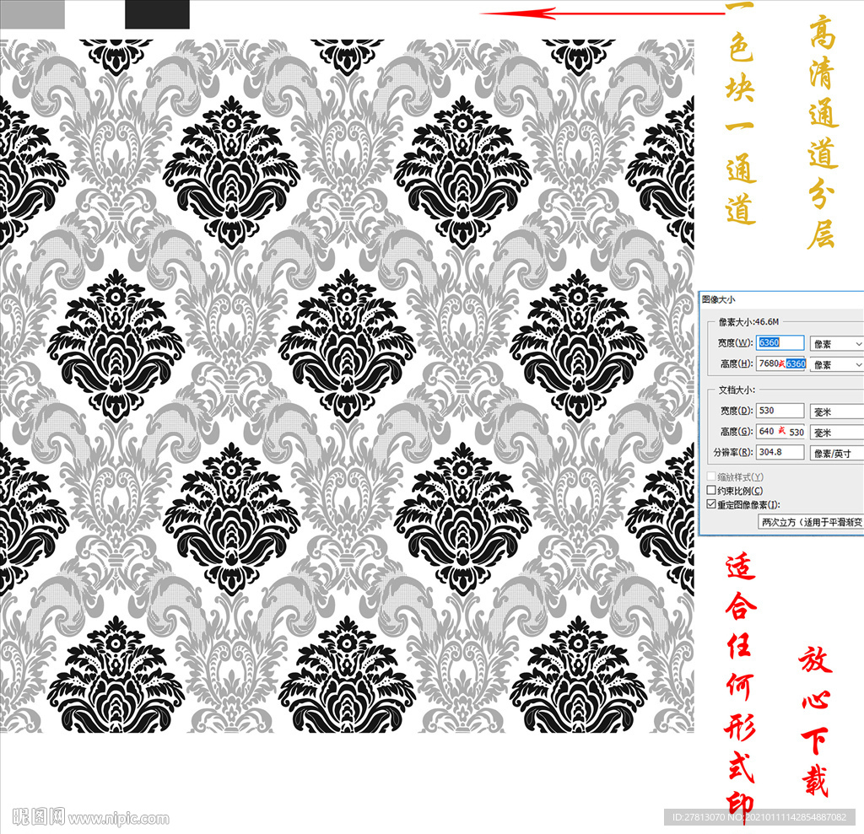The height and width of the screenshot is (834, 864).
Task: Open the document width unit dropdown (毫米)
Action: 836,412
